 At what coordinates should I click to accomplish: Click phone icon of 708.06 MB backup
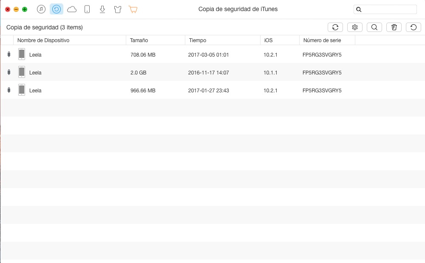22,54
